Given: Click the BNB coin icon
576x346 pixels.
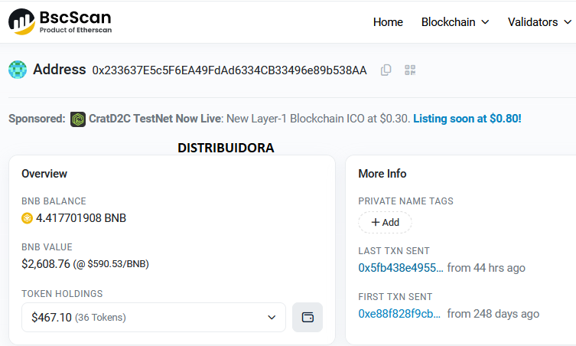Looking at the screenshot, I should tap(28, 218).
